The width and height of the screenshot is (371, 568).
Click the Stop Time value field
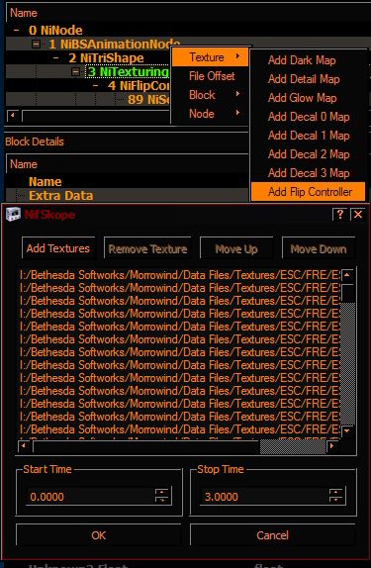[x=265, y=497]
